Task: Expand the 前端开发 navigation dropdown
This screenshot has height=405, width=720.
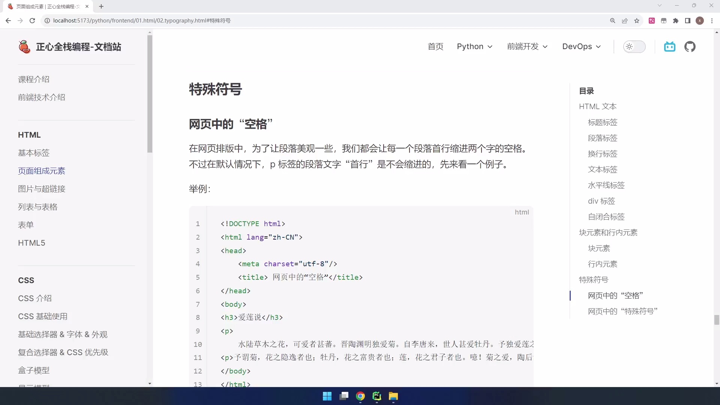Action: [527, 46]
